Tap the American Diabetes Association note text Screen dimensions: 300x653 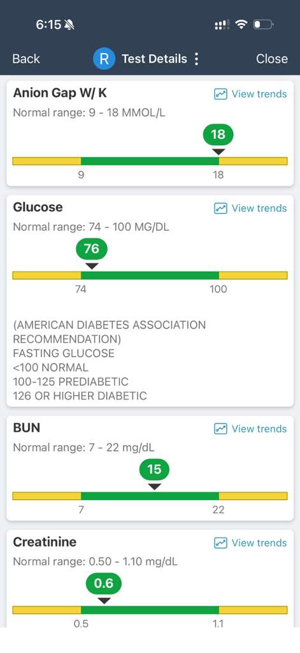pyautogui.click(x=110, y=360)
